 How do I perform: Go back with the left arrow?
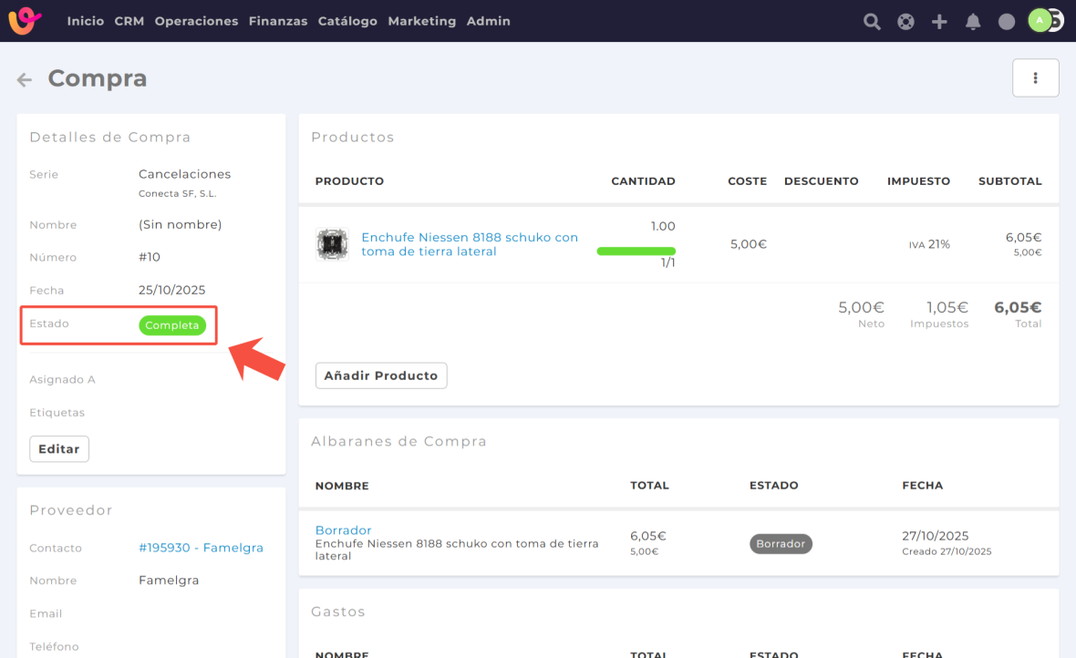[x=25, y=80]
